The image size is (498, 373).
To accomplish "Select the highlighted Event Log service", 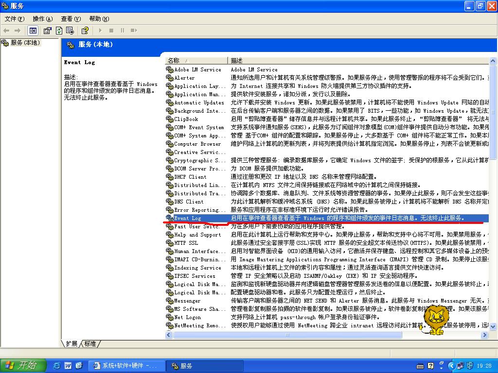I will click(x=327, y=218).
